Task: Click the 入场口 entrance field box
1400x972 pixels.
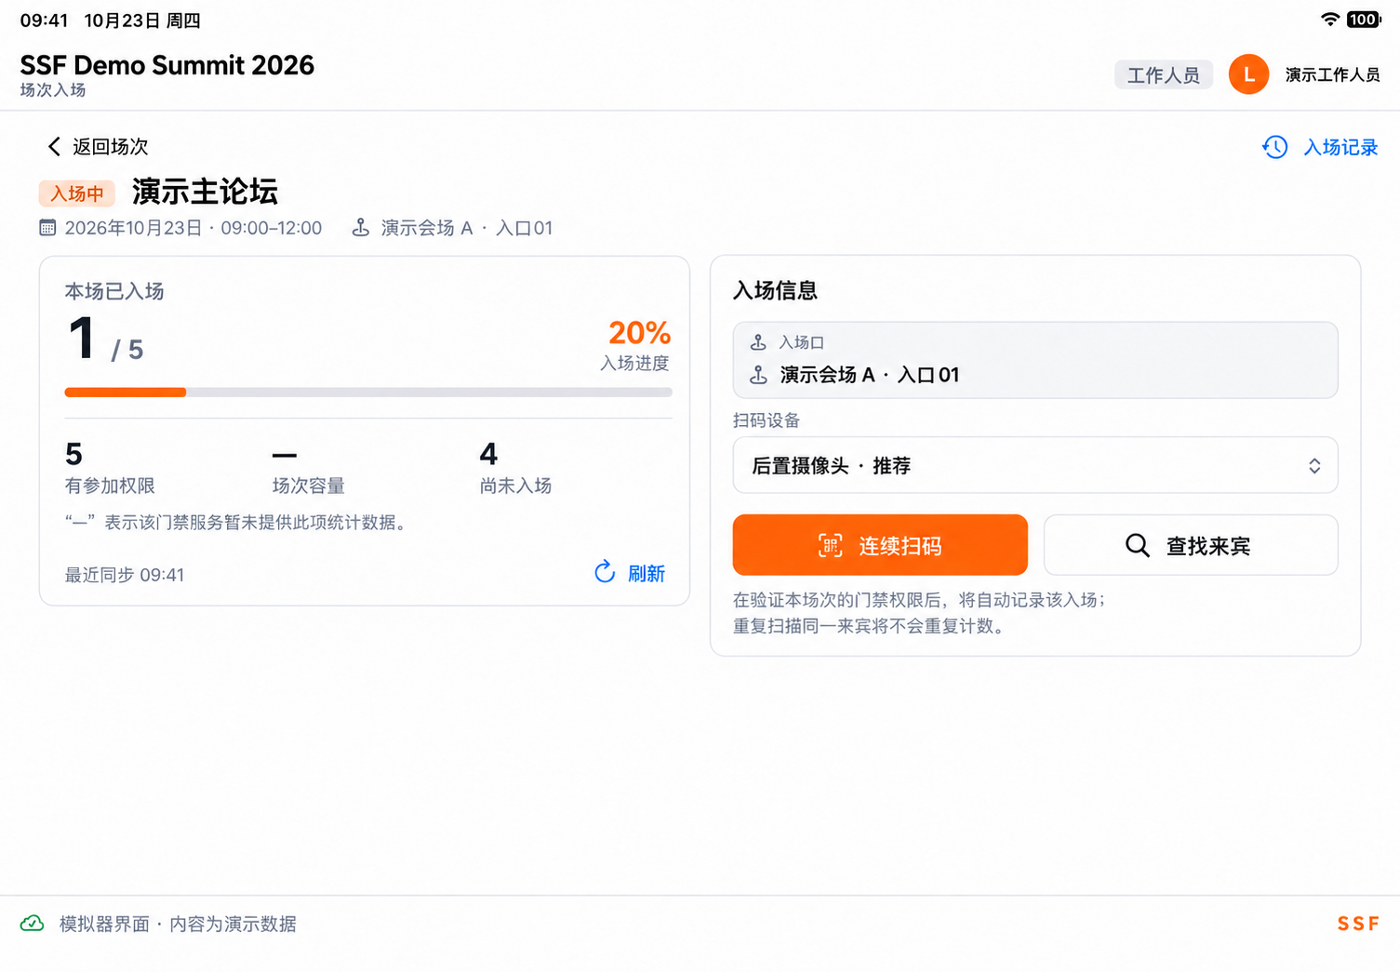Action: pyautogui.click(x=1035, y=360)
